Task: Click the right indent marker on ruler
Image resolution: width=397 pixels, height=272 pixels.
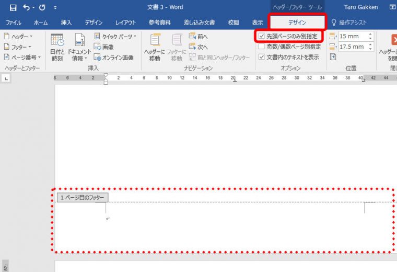Action: (x=364, y=81)
